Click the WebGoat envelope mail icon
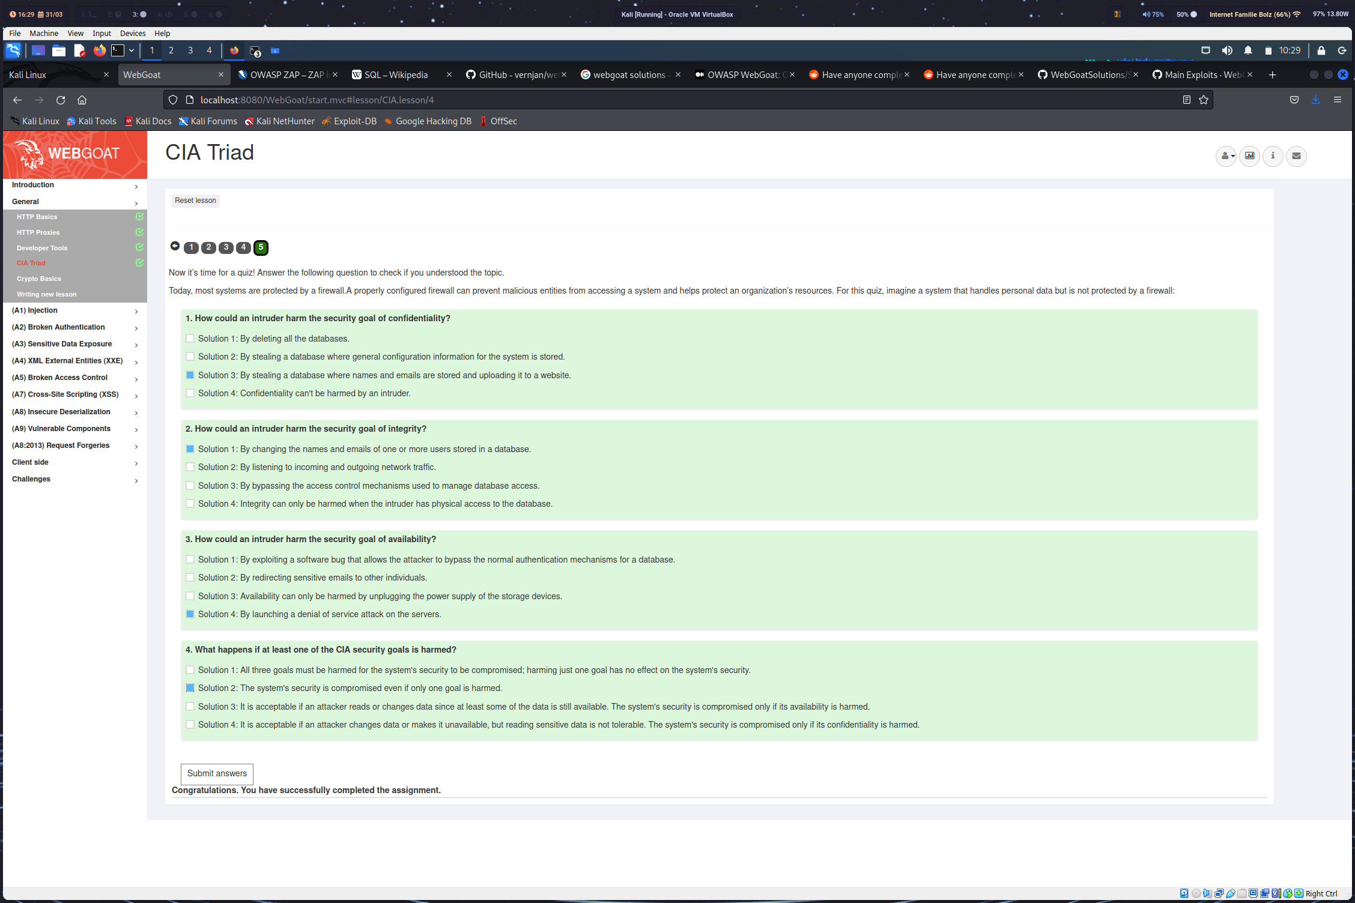 (1296, 156)
